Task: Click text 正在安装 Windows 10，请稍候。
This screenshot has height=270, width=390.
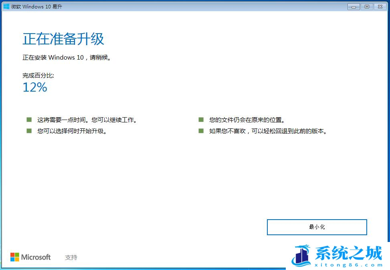Action: tap(67, 58)
